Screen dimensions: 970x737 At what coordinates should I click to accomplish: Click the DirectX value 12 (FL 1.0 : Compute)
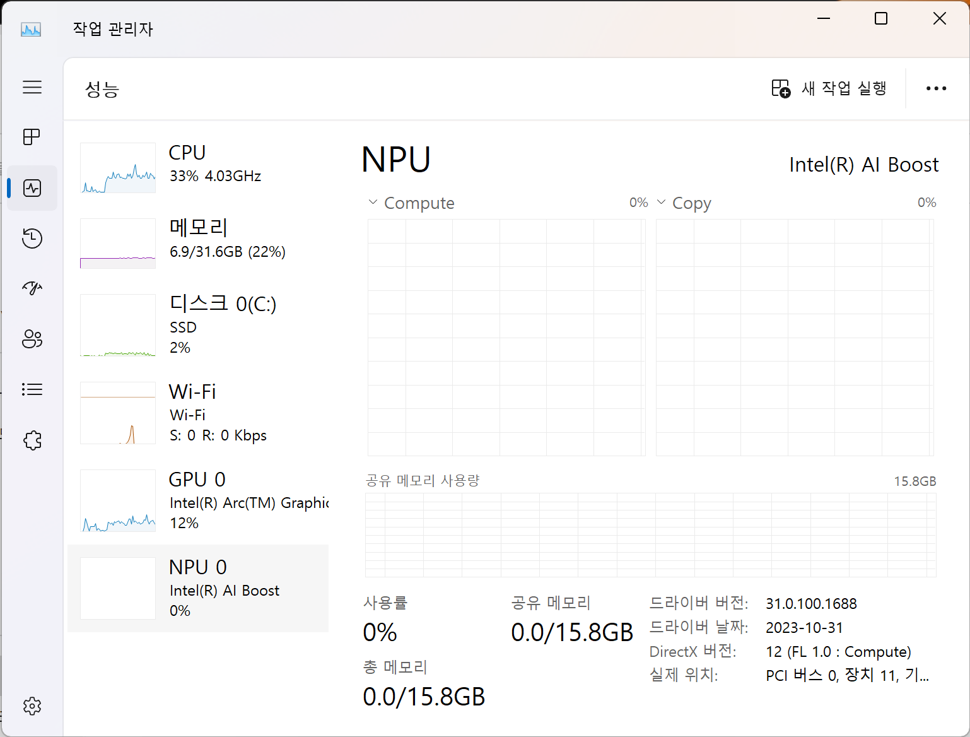coord(838,652)
